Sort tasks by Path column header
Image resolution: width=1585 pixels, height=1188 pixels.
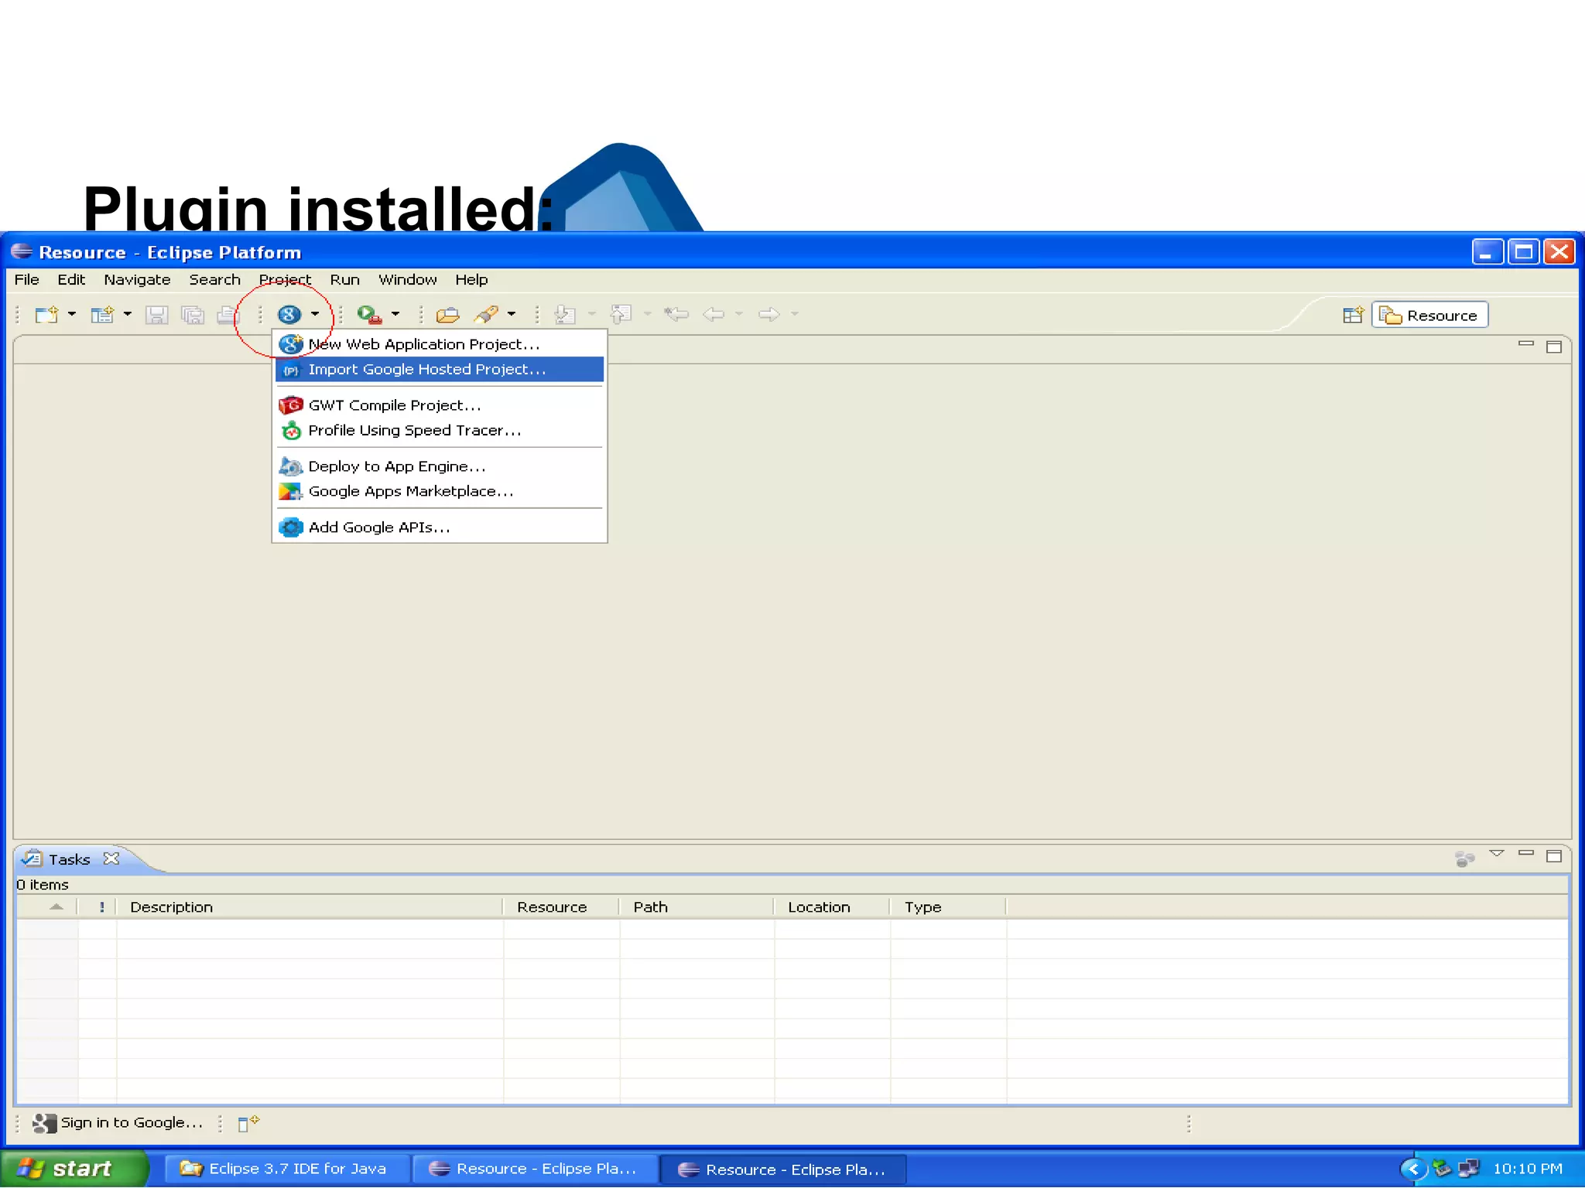pyautogui.click(x=697, y=906)
